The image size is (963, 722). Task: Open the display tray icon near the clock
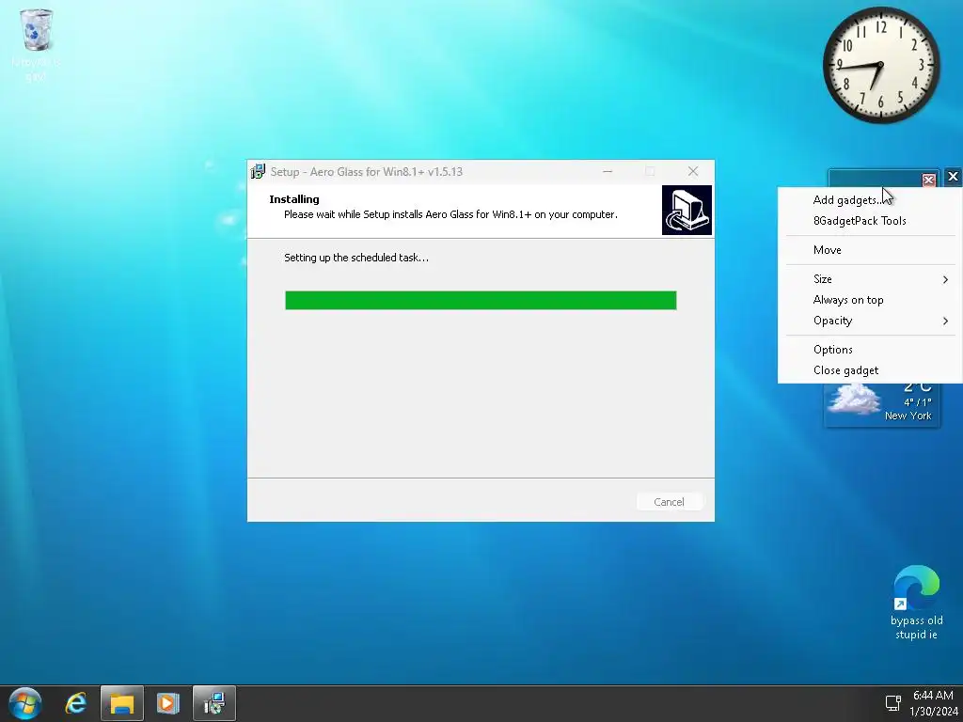click(893, 703)
